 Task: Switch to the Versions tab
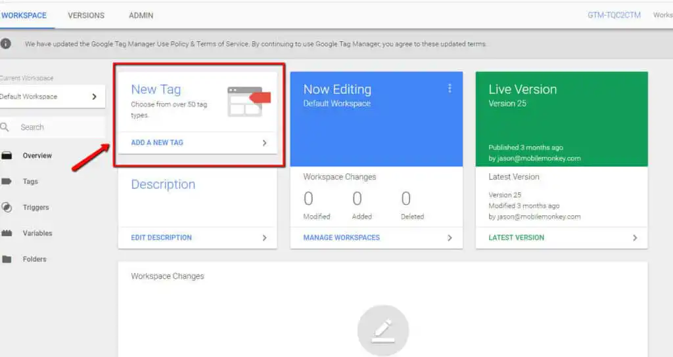pyautogui.click(x=86, y=16)
